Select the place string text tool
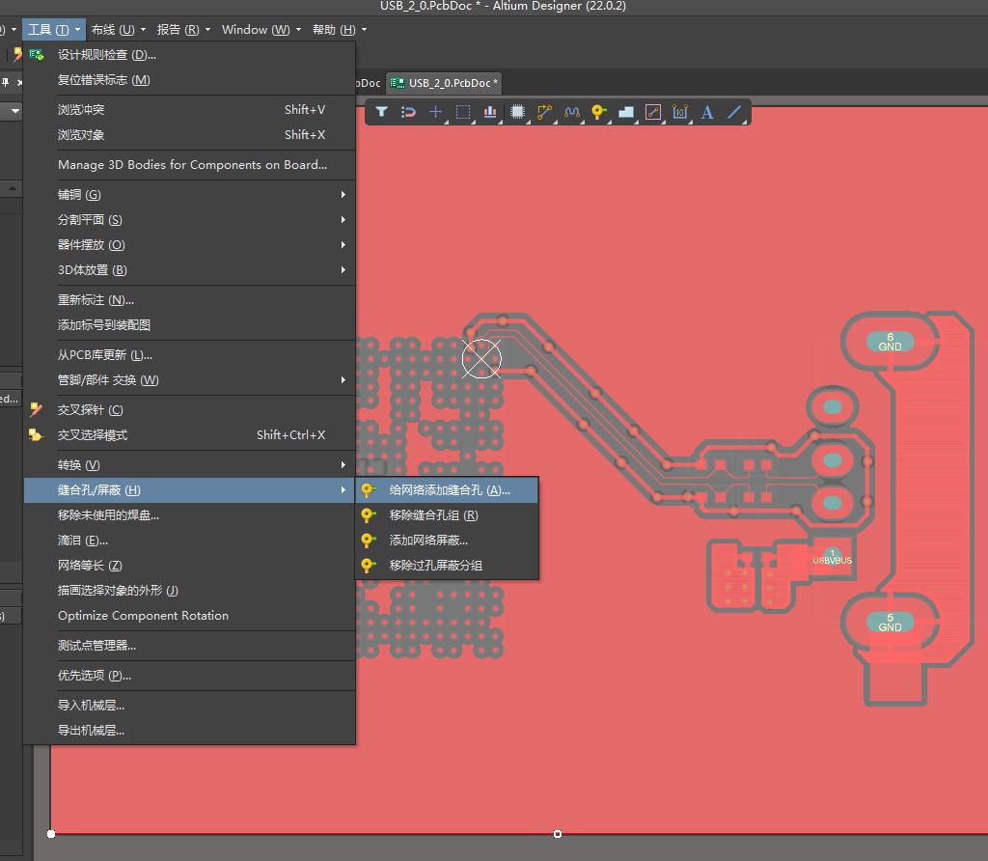The width and height of the screenshot is (988, 861). pos(707,112)
